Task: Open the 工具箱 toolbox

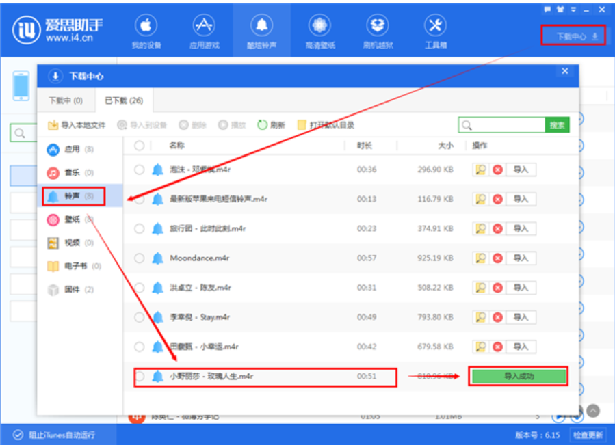Action: 435,32
